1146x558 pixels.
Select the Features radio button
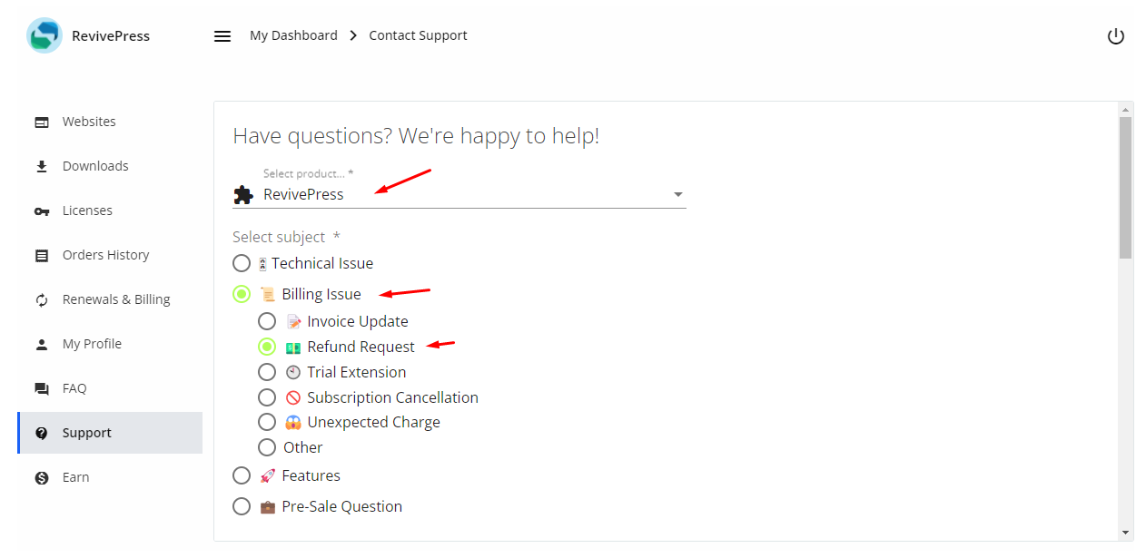242,475
